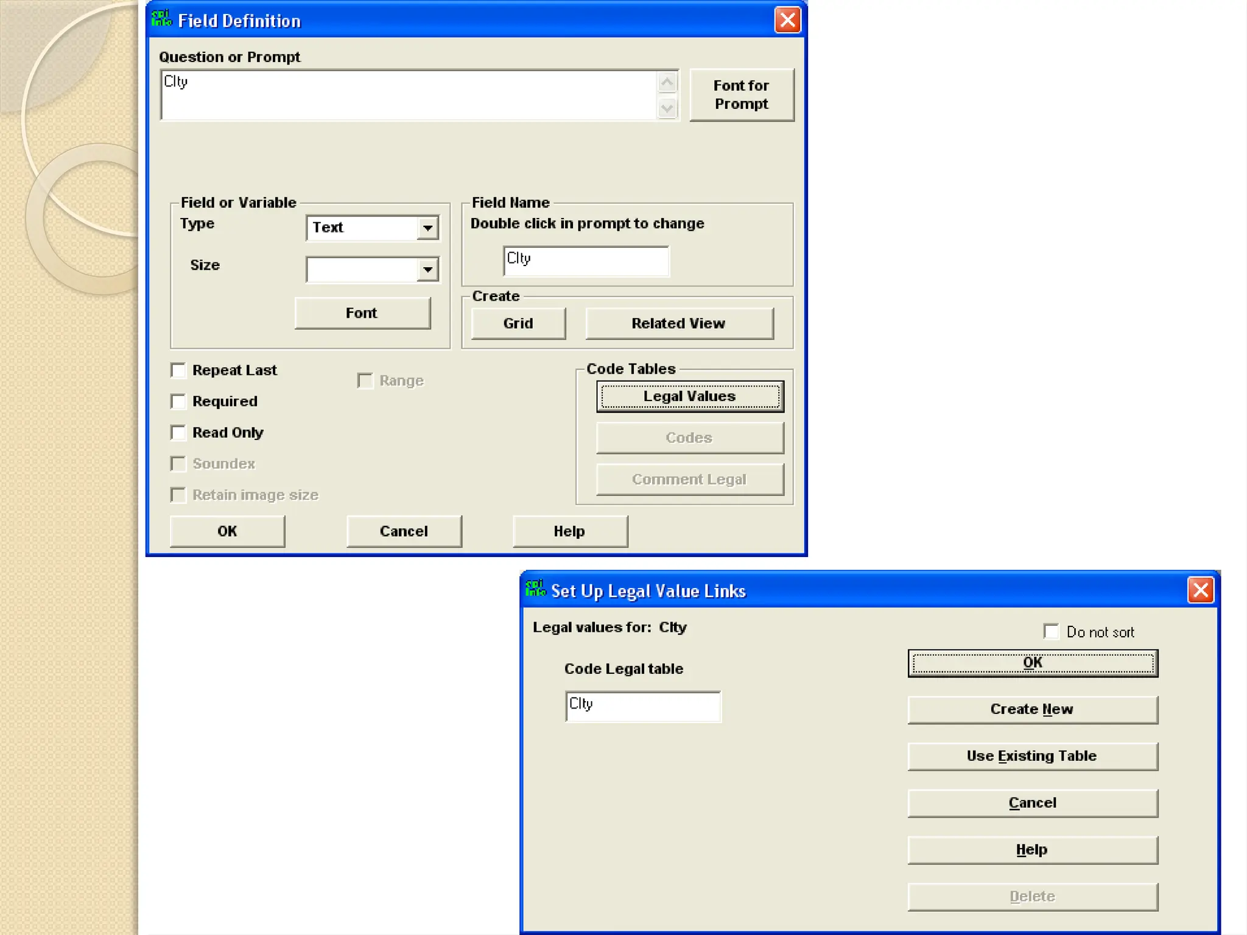Enable the Repeat Last checkbox

(178, 370)
